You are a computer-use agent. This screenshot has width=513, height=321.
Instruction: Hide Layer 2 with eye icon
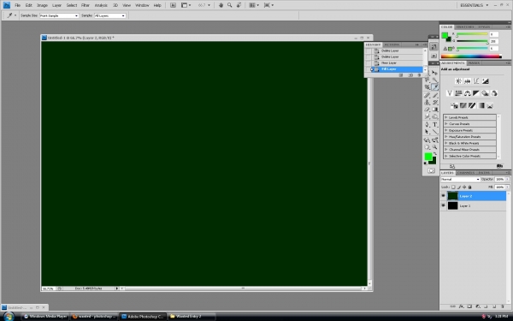click(443, 196)
